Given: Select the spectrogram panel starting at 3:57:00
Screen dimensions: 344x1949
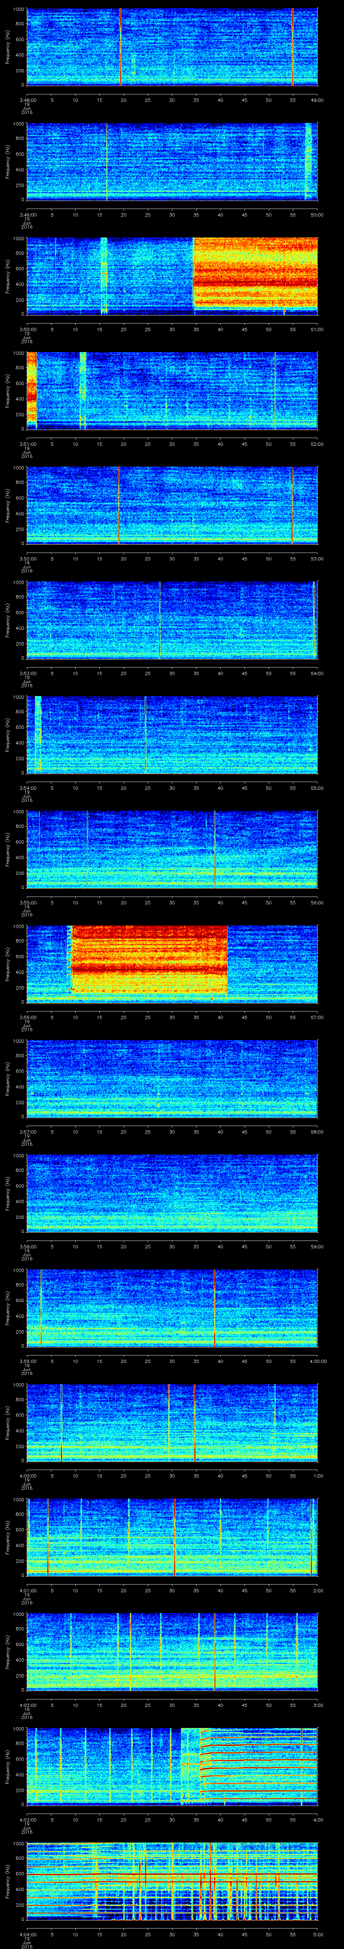Looking at the screenshot, I should click(x=172, y=1078).
